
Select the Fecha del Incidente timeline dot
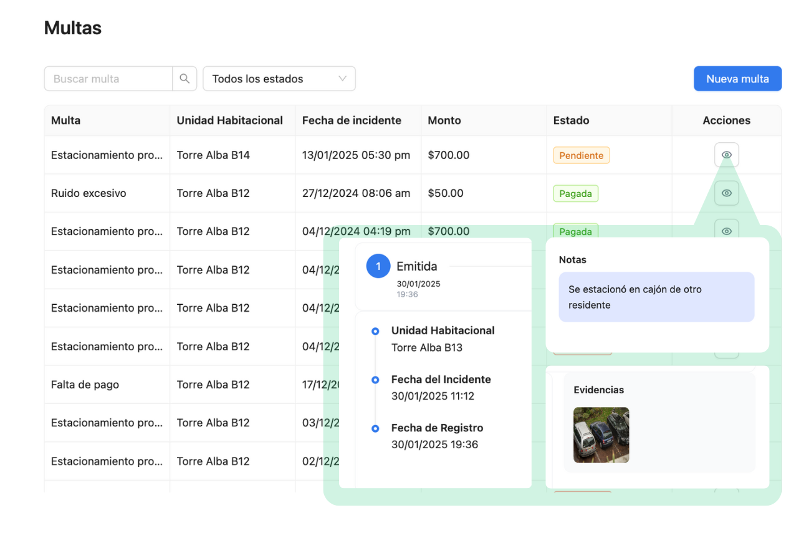(375, 380)
